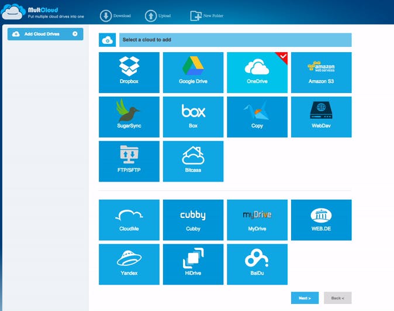
Task: Pick the Cubby cloud tile
Action: pos(193,220)
